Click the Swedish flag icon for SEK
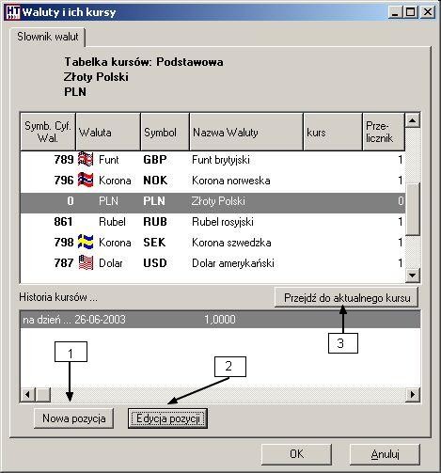 point(86,242)
